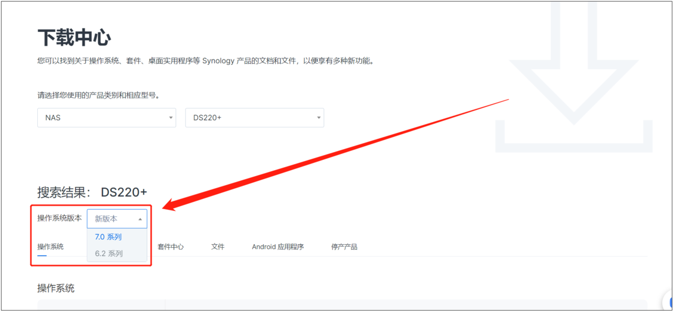Open the 停产产品 tab
This screenshot has width=673, height=312.
(x=344, y=246)
